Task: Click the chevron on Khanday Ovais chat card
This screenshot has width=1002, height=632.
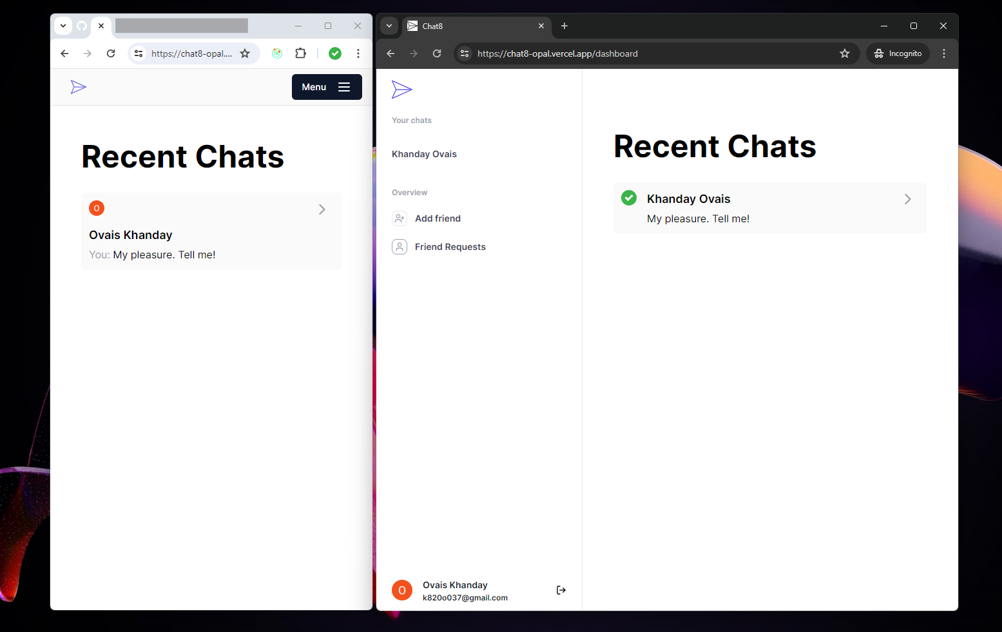Action: click(x=907, y=199)
